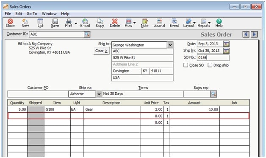The image size is (266, 158).
Task: Select the Job cell in Gear row
Action: coord(234,110)
